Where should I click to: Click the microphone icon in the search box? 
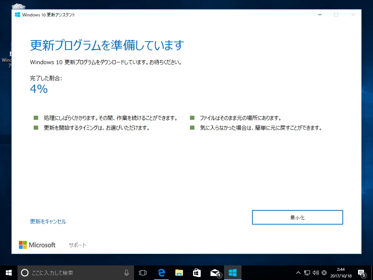127,272
